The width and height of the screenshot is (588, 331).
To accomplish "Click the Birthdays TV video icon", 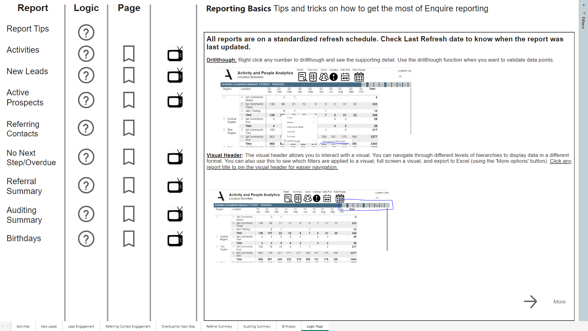I will point(175,239).
